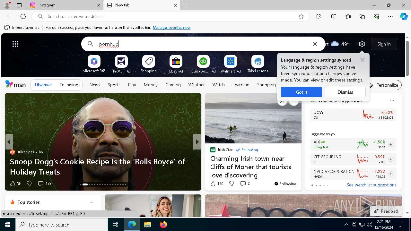Add Citigroup Inc. to watchlist
The height and width of the screenshot is (231, 411).
click(391, 159)
